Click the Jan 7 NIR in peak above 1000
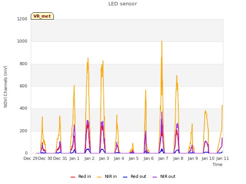The width and height of the screenshot is (246, 184). [162, 41]
